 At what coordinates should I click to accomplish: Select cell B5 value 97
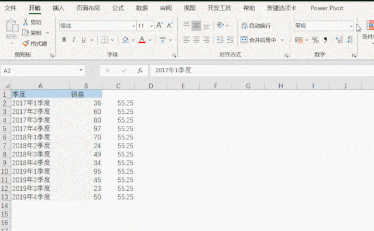[86, 128]
